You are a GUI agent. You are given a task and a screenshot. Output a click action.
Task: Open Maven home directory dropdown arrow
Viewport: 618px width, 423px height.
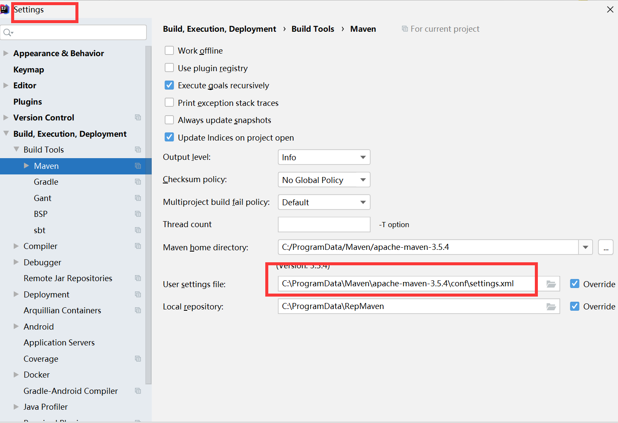click(x=585, y=247)
